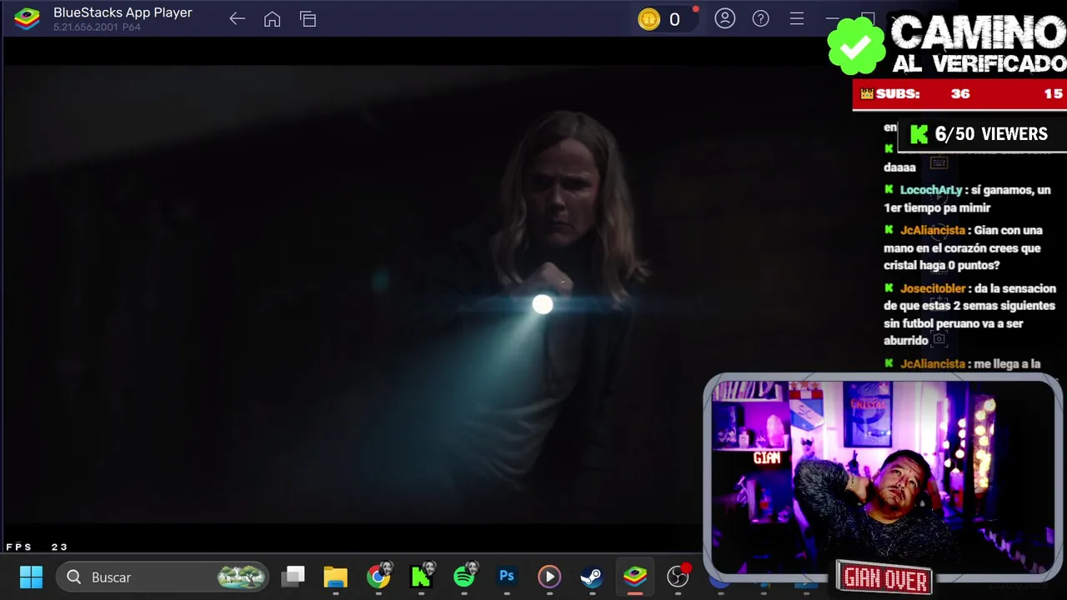This screenshot has height=600, width=1067.
Task: Open File Explorer from the taskbar
Action: point(335,577)
